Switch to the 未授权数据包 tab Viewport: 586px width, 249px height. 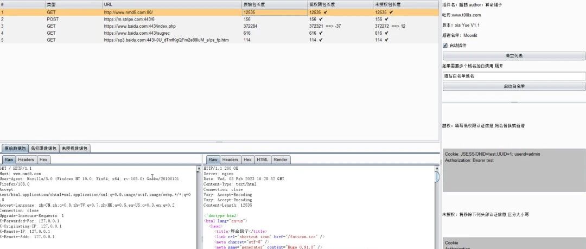pyautogui.click(x=75, y=149)
